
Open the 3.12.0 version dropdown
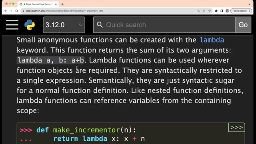[x=64, y=25]
